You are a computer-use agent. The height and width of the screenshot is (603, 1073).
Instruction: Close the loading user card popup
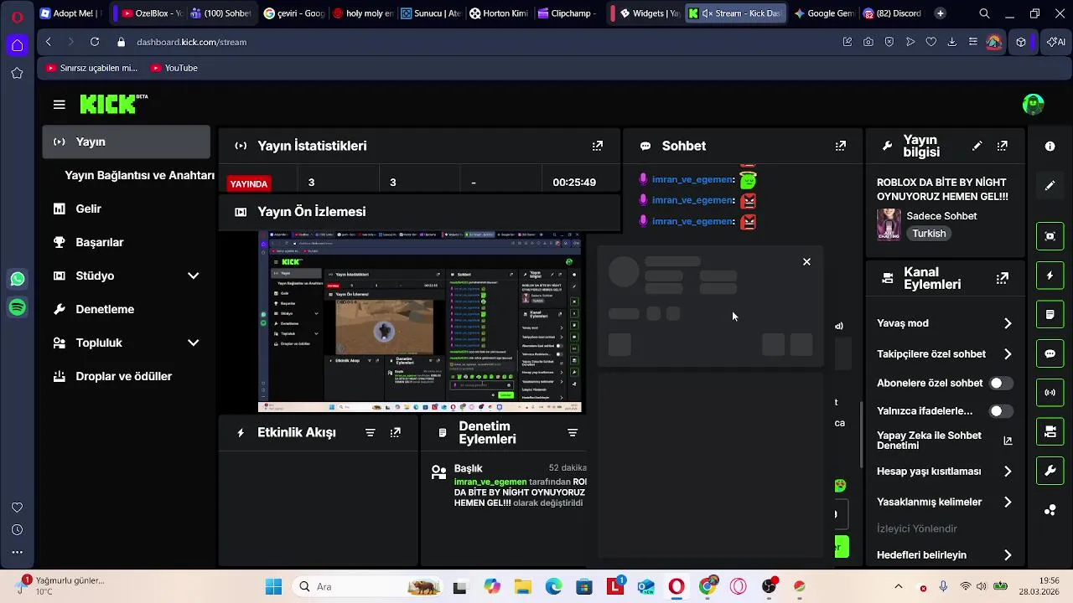click(x=806, y=262)
